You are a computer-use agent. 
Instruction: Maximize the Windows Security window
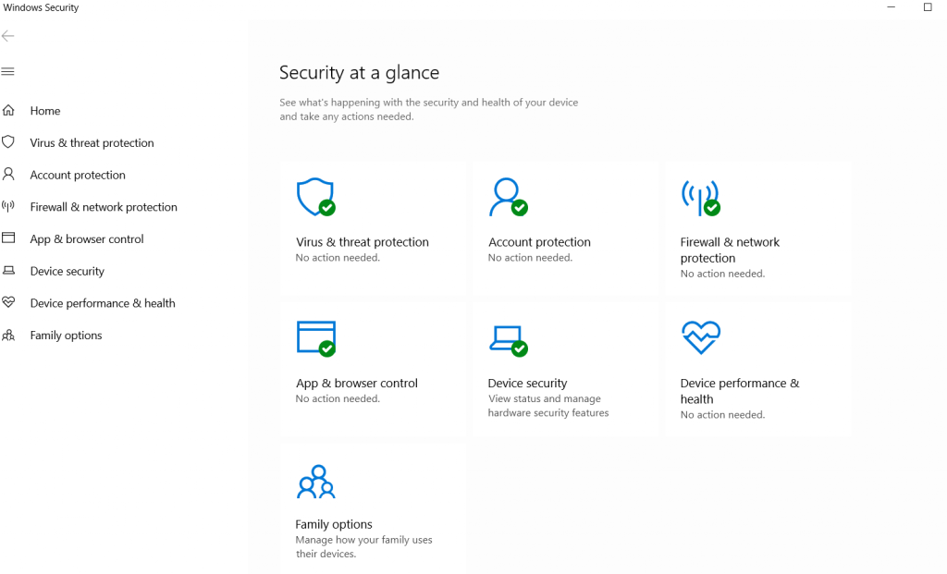click(x=928, y=7)
